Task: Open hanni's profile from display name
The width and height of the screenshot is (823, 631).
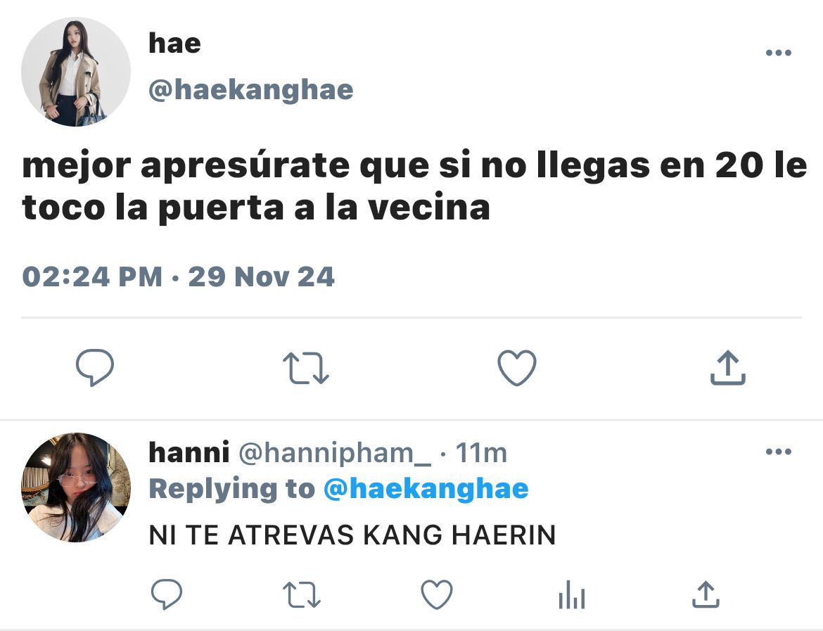Action: pos(189,452)
